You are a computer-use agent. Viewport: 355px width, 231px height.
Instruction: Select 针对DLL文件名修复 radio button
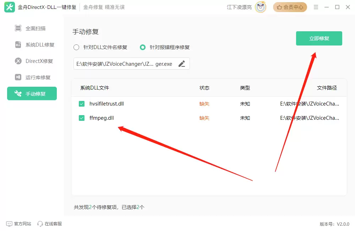point(76,47)
